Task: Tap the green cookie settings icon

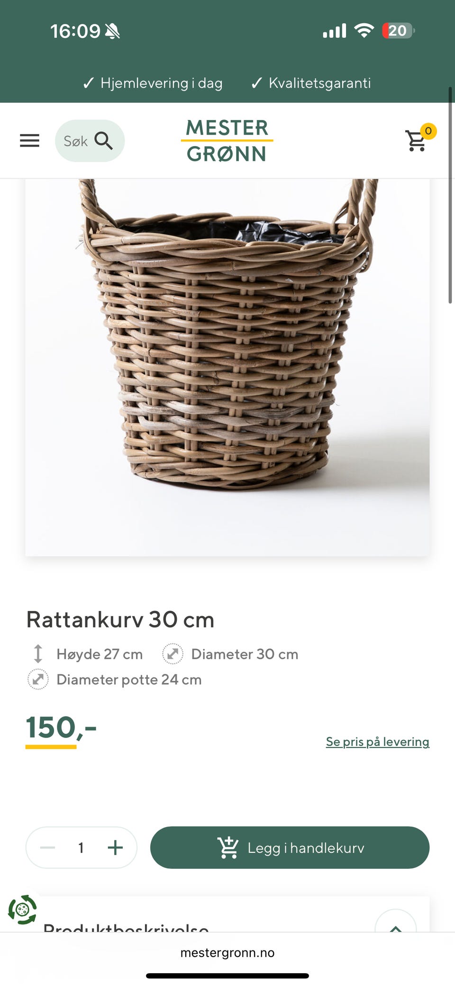Action: click(x=22, y=910)
